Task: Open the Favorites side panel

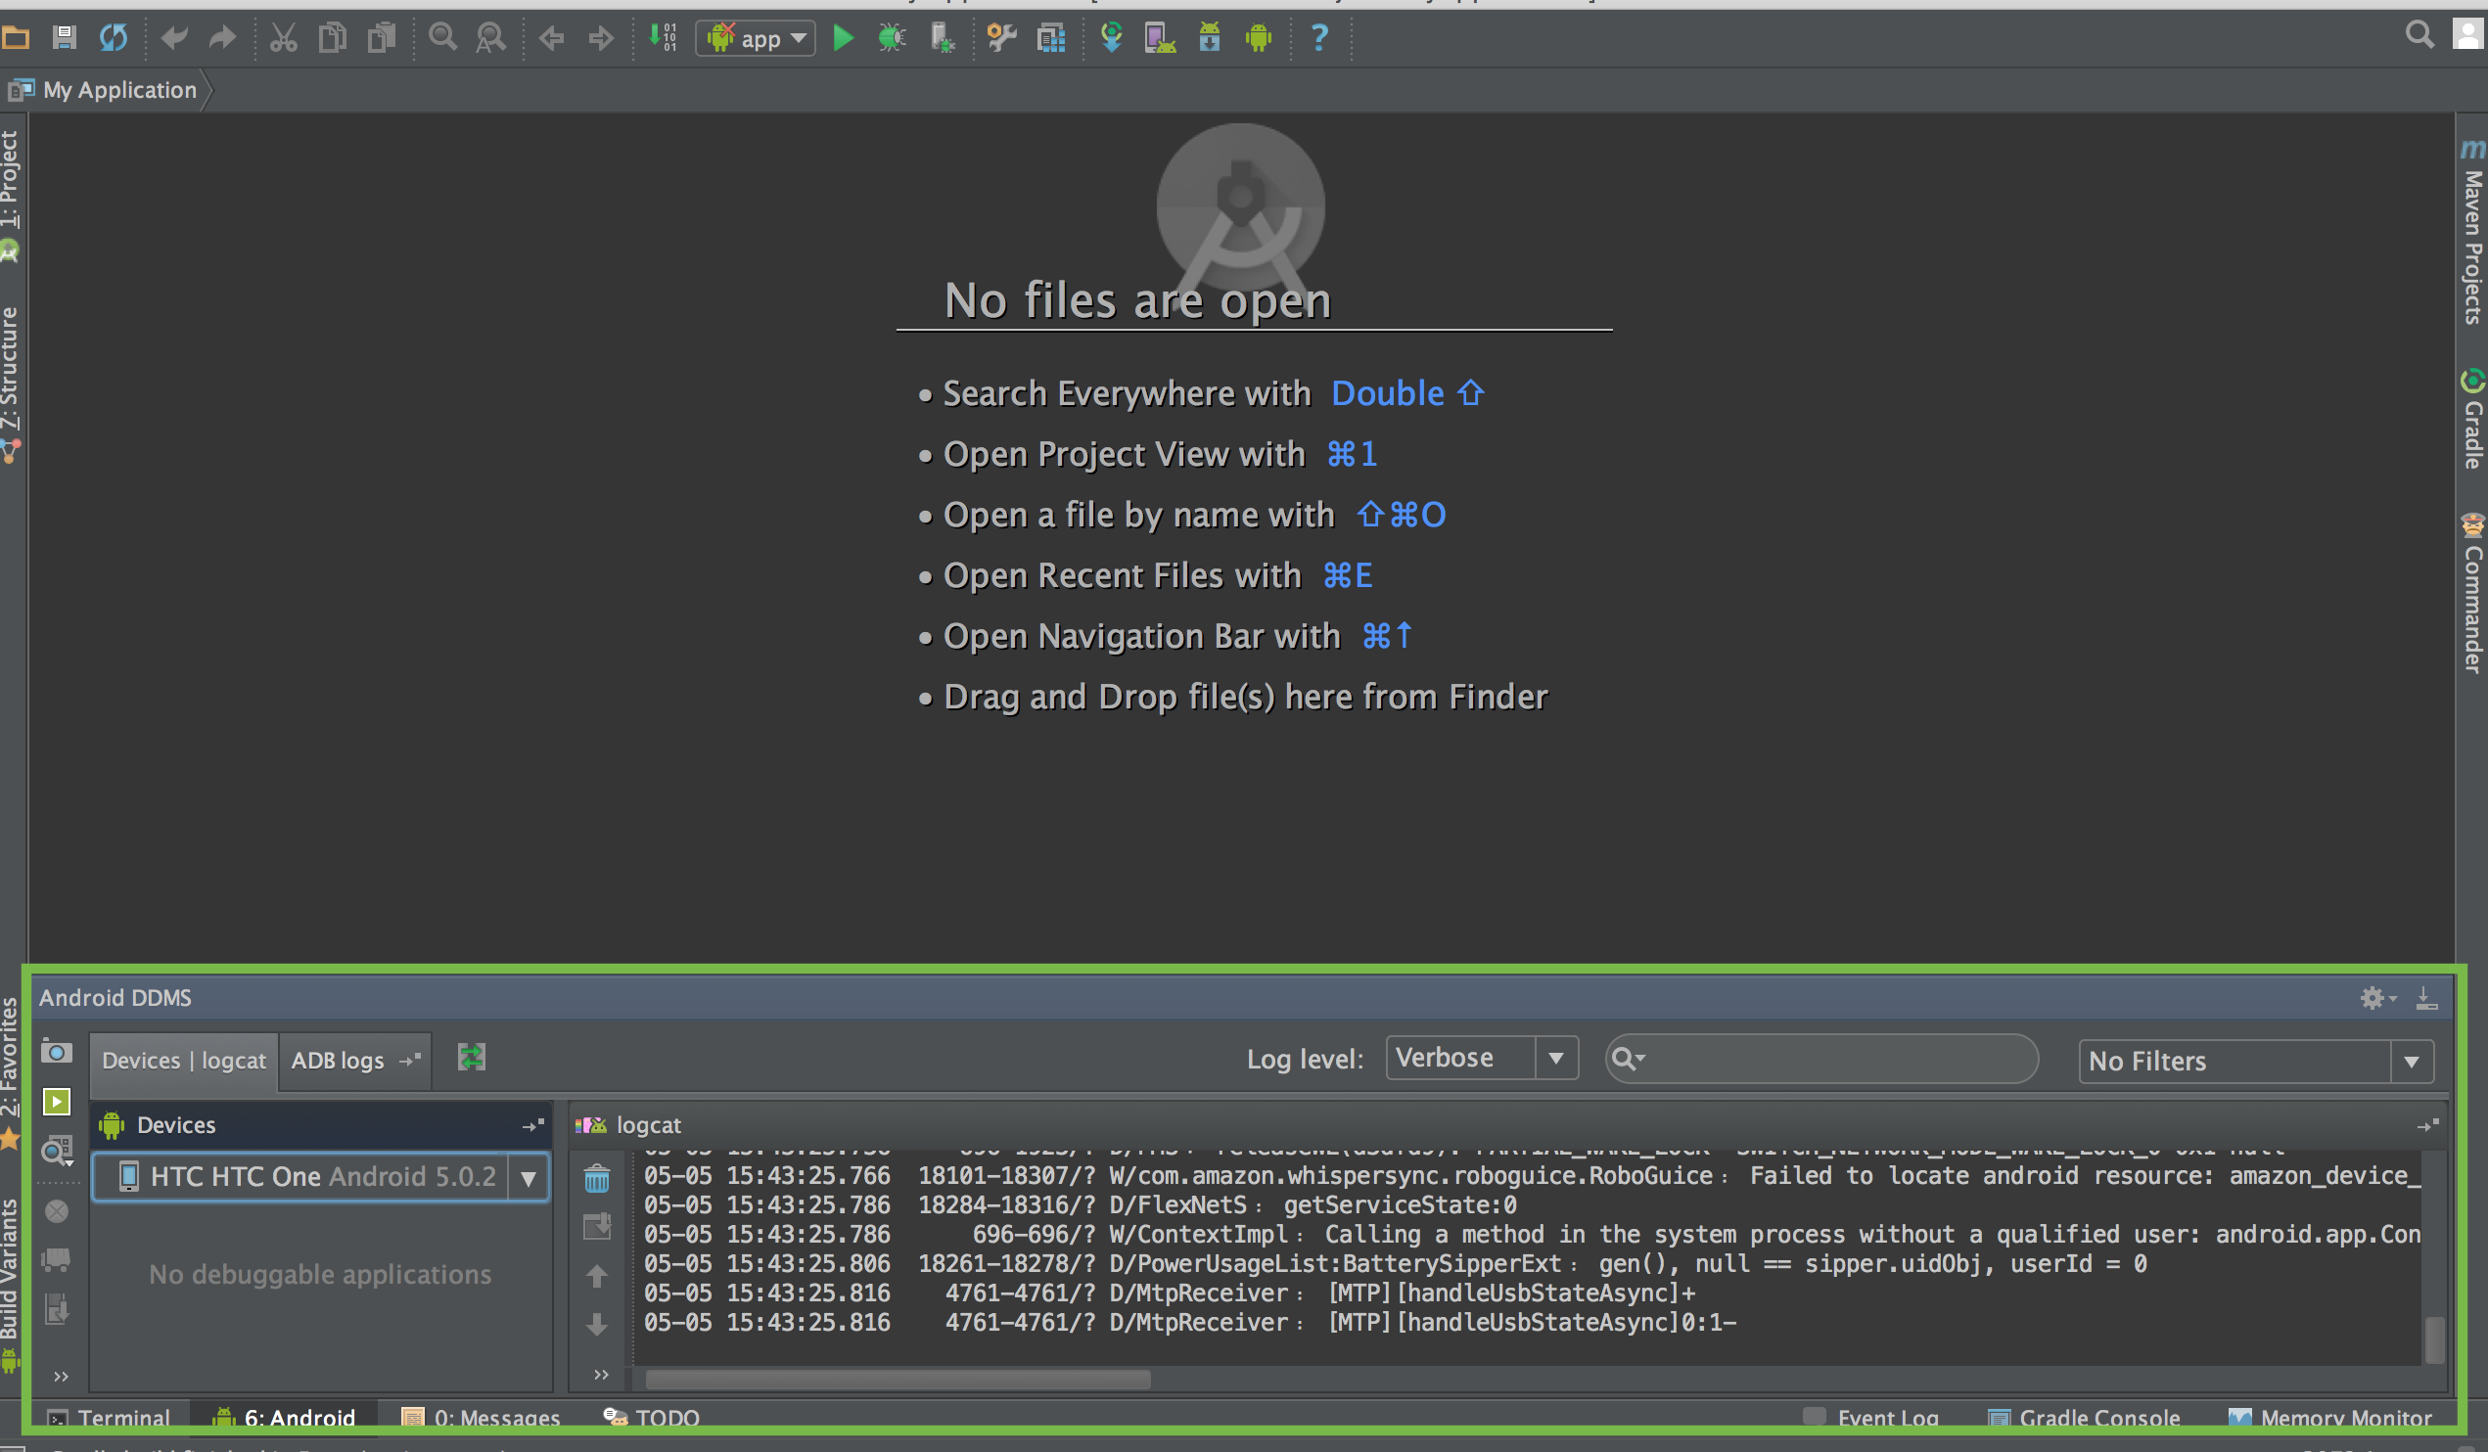Action: point(11,1074)
